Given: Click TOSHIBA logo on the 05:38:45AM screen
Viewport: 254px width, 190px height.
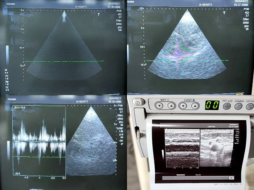Looking at the screenshot, I should (x=12, y=99).
